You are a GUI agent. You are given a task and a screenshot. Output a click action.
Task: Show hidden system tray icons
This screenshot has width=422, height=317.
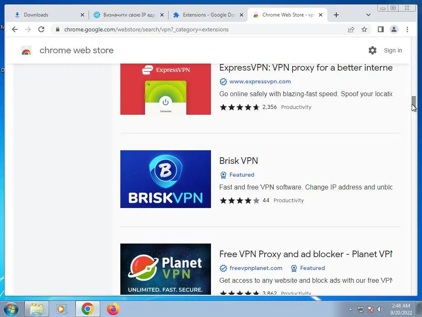coord(350,309)
